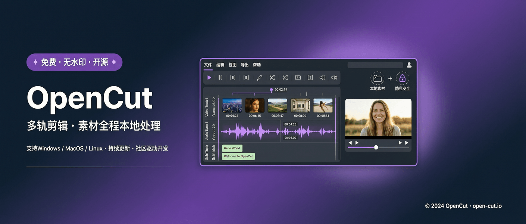Select the pencil edit tool
This screenshot has height=224, width=526.
coord(260,78)
